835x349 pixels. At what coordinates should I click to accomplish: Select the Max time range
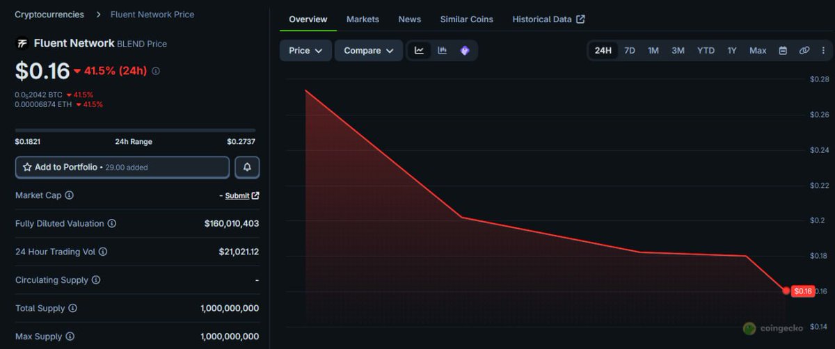pos(758,51)
